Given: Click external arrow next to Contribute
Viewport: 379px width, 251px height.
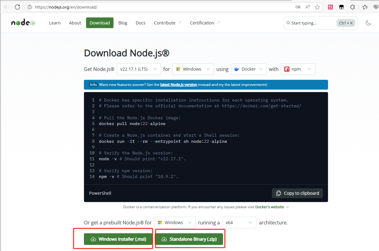Looking at the screenshot, I should 180,23.
